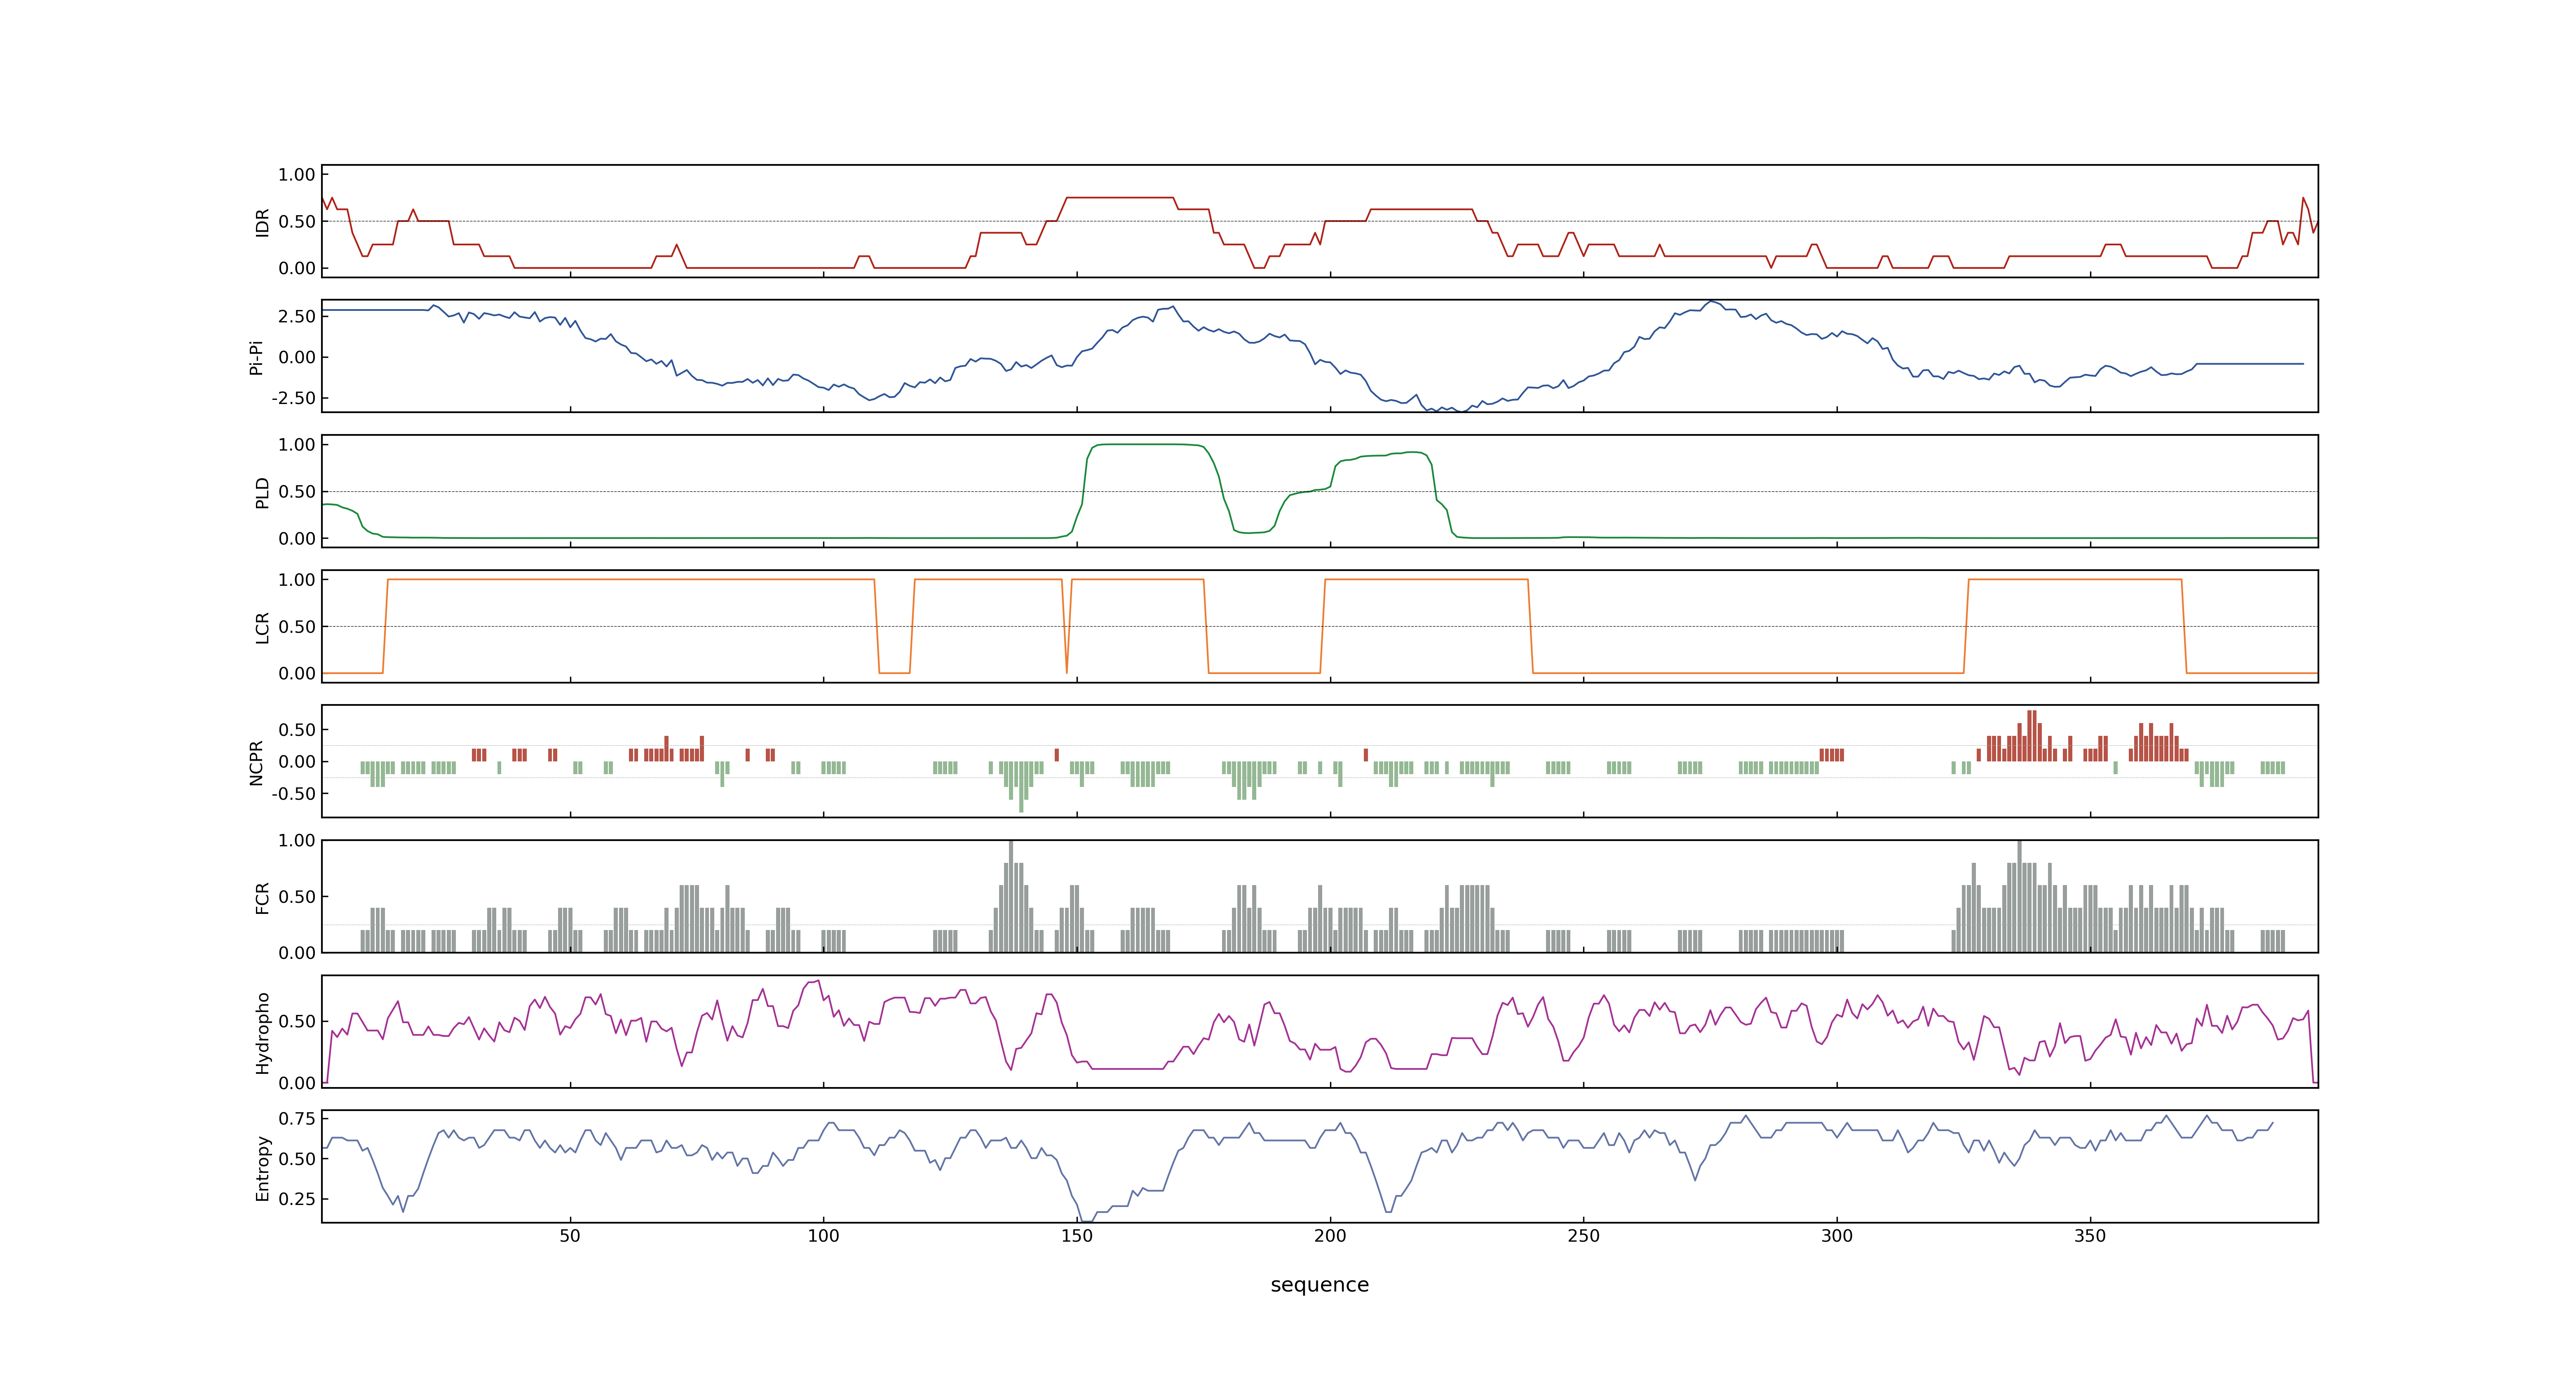Image resolution: width=2576 pixels, height=1374 pixels.
Task: Click the tallest FCR bar near residue 137
Action: click(1011, 896)
